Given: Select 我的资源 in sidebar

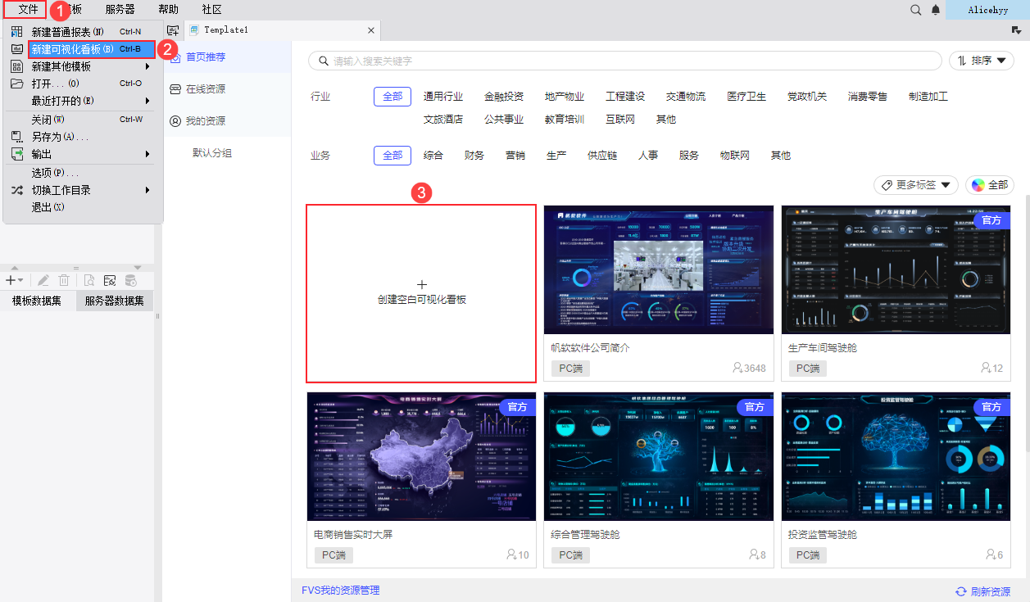Looking at the screenshot, I should (x=227, y=120).
